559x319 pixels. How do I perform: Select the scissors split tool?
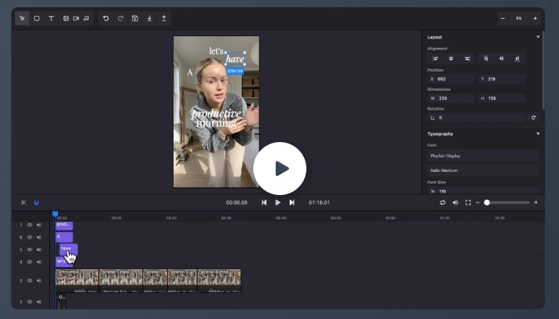tap(23, 202)
